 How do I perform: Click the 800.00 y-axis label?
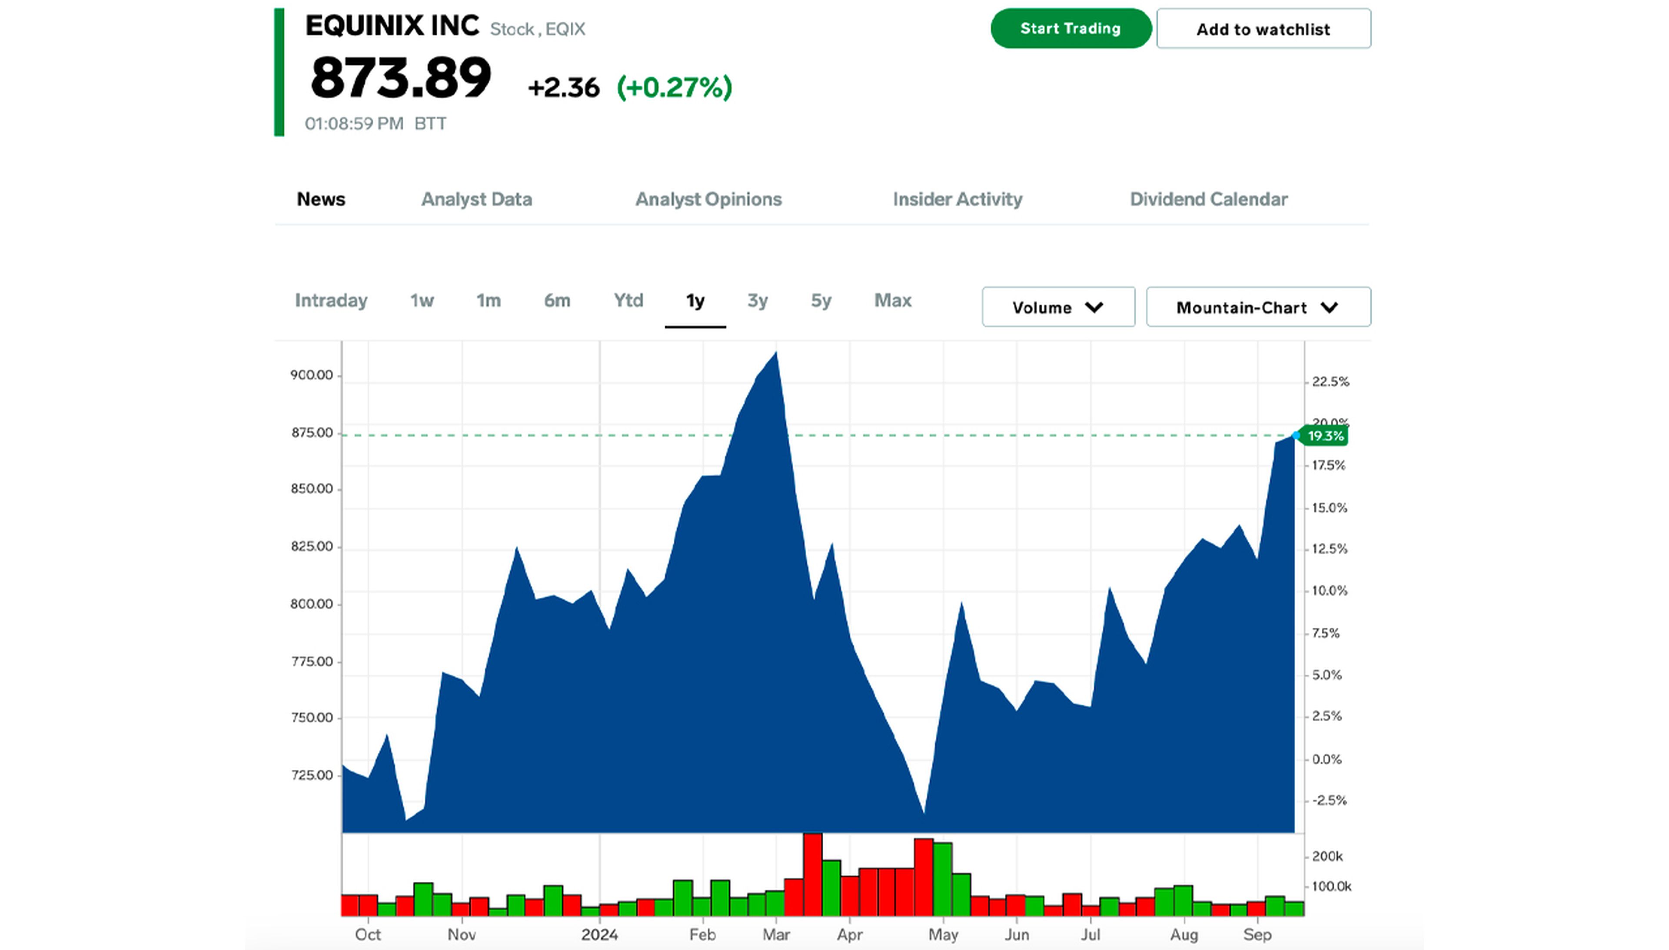pos(311,604)
